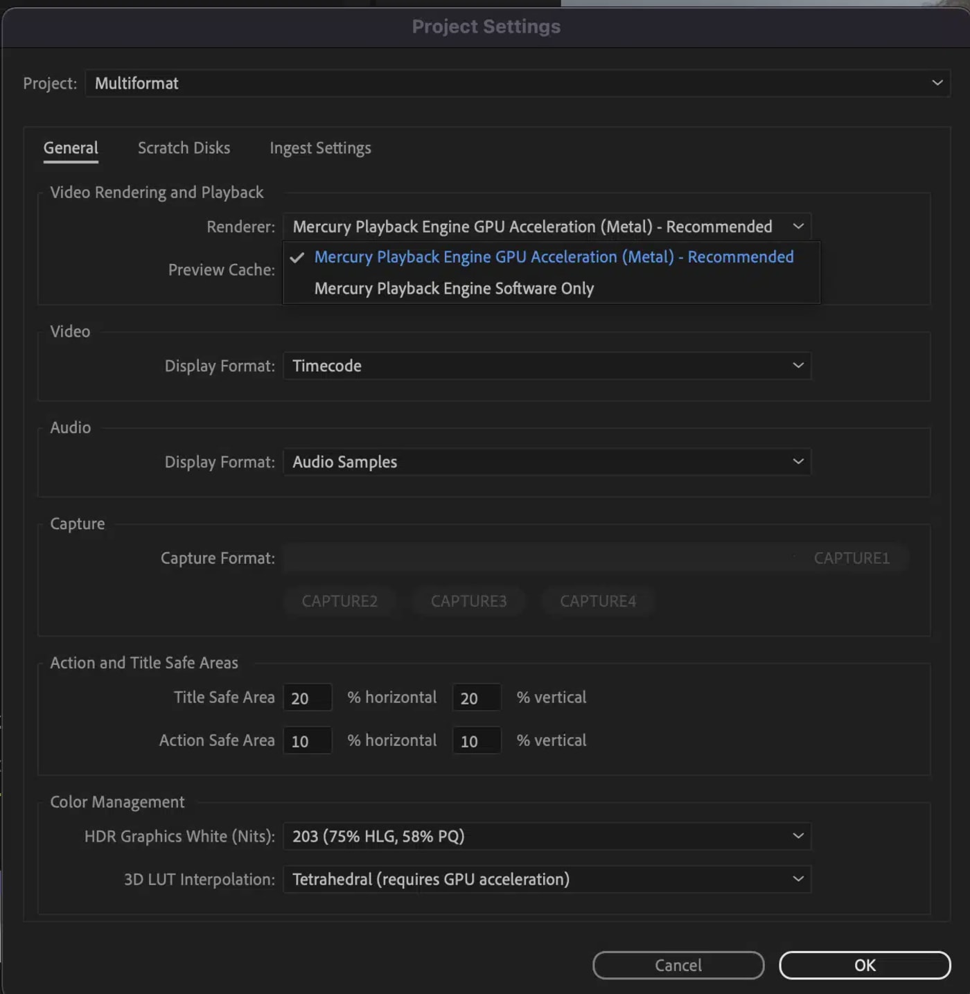Choose Mercury Playback Engine Software Only
Screen dimensions: 970x994
tap(552, 288)
